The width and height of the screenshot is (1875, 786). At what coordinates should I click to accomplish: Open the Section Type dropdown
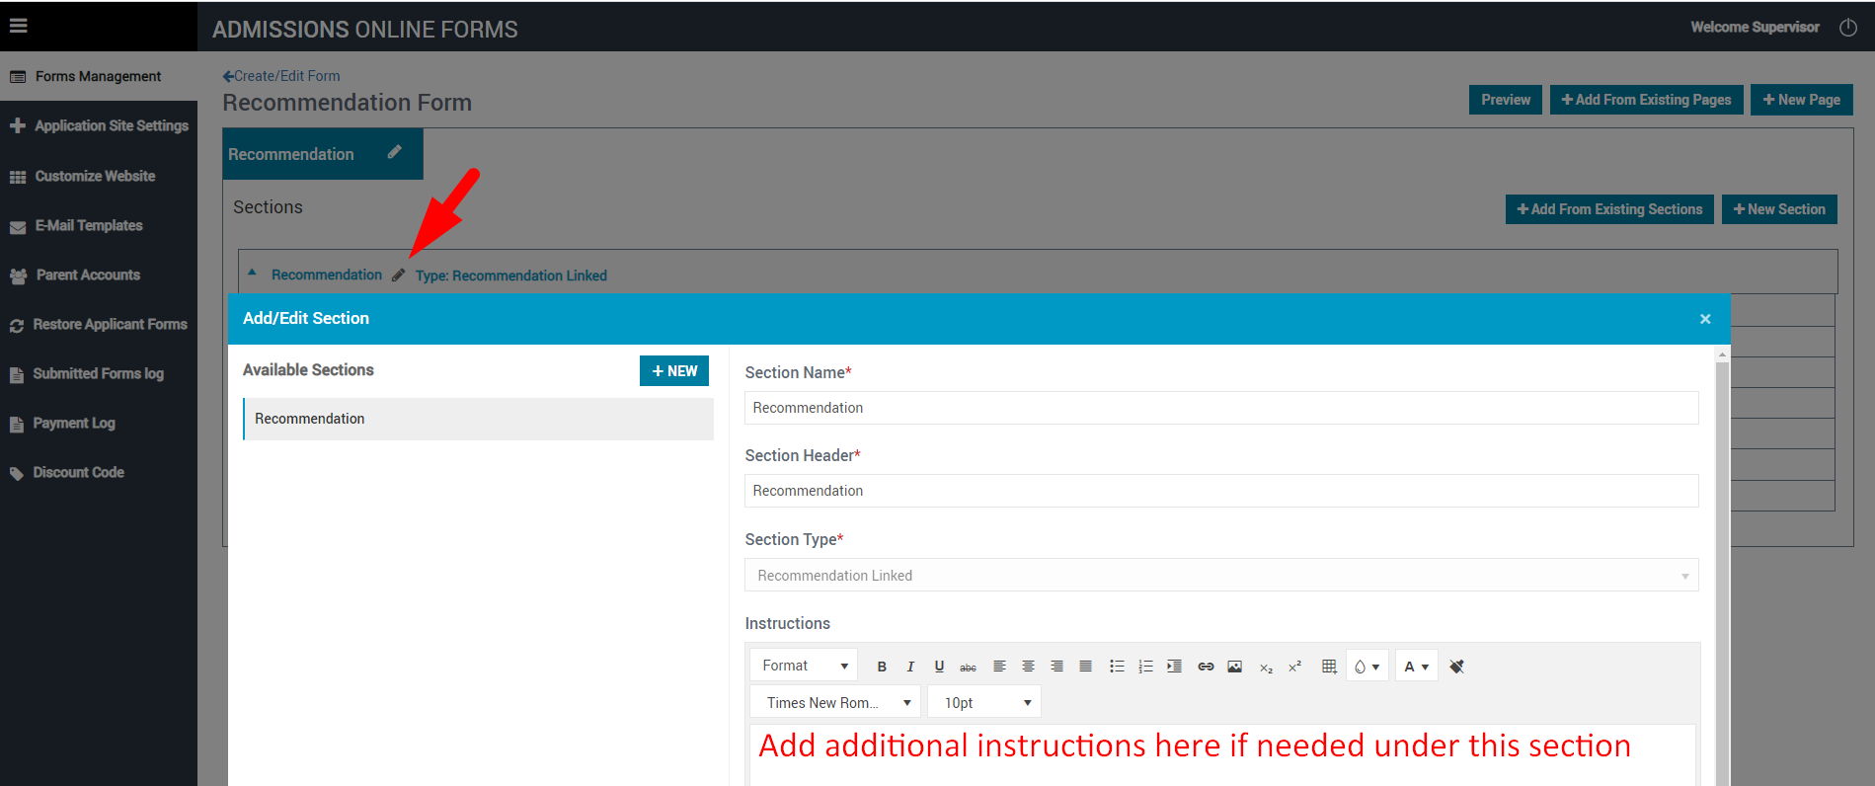coord(1221,576)
